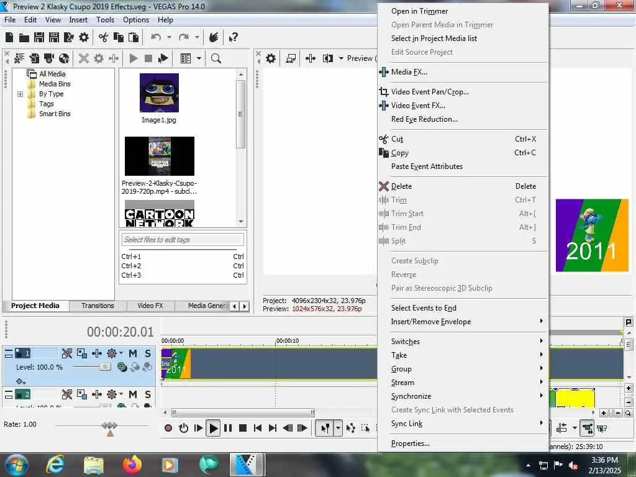
Task: Open Project Video Properties gear in preview window
Action: click(271, 58)
